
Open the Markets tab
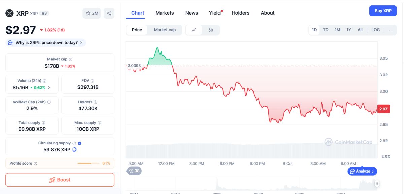[x=165, y=13]
